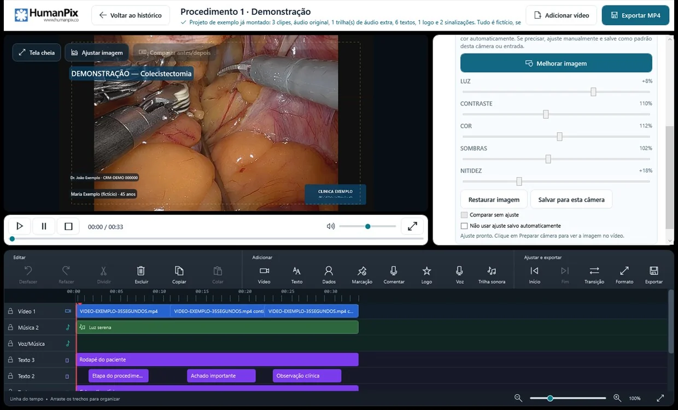
Task: Play the video preview
Action: click(20, 226)
